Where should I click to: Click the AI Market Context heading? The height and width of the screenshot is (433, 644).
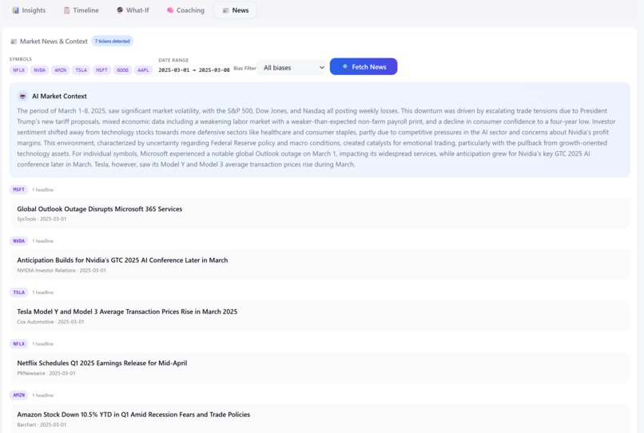point(59,96)
